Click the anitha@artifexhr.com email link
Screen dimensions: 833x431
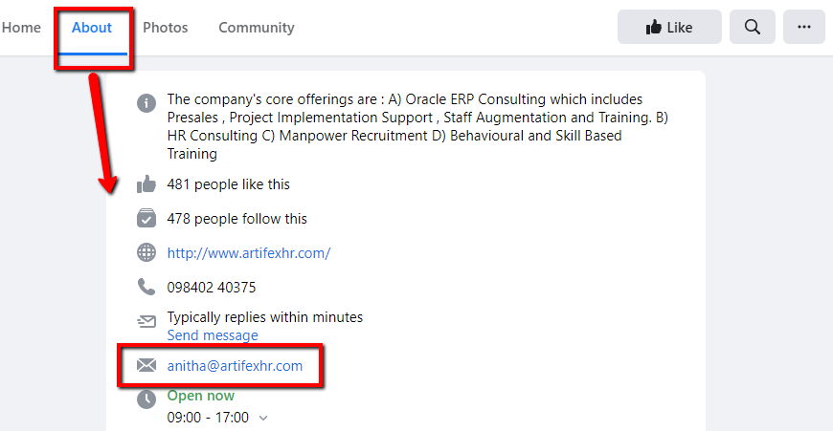[x=235, y=365]
